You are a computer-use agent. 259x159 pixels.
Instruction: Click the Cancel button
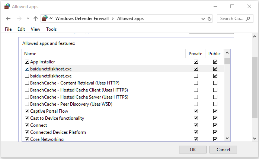[x=223, y=150]
